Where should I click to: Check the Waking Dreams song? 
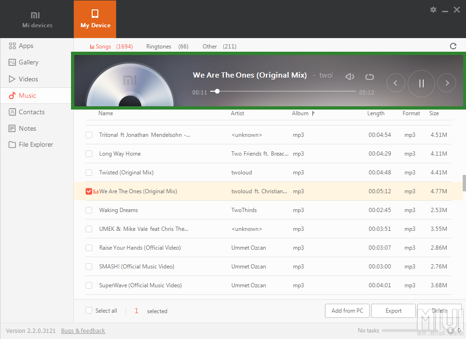(89, 210)
